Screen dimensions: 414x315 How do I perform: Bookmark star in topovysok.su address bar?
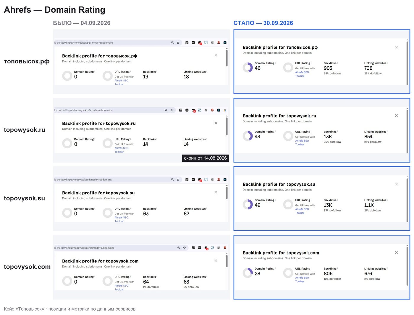tap(178, 180)
